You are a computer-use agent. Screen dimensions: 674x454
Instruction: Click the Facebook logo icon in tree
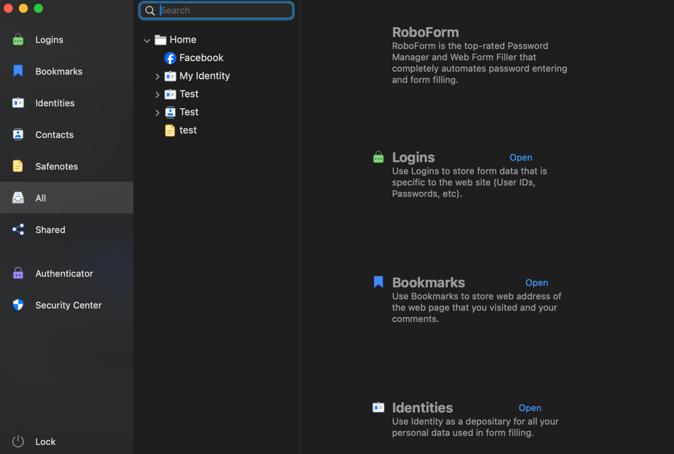coord(170,58)
